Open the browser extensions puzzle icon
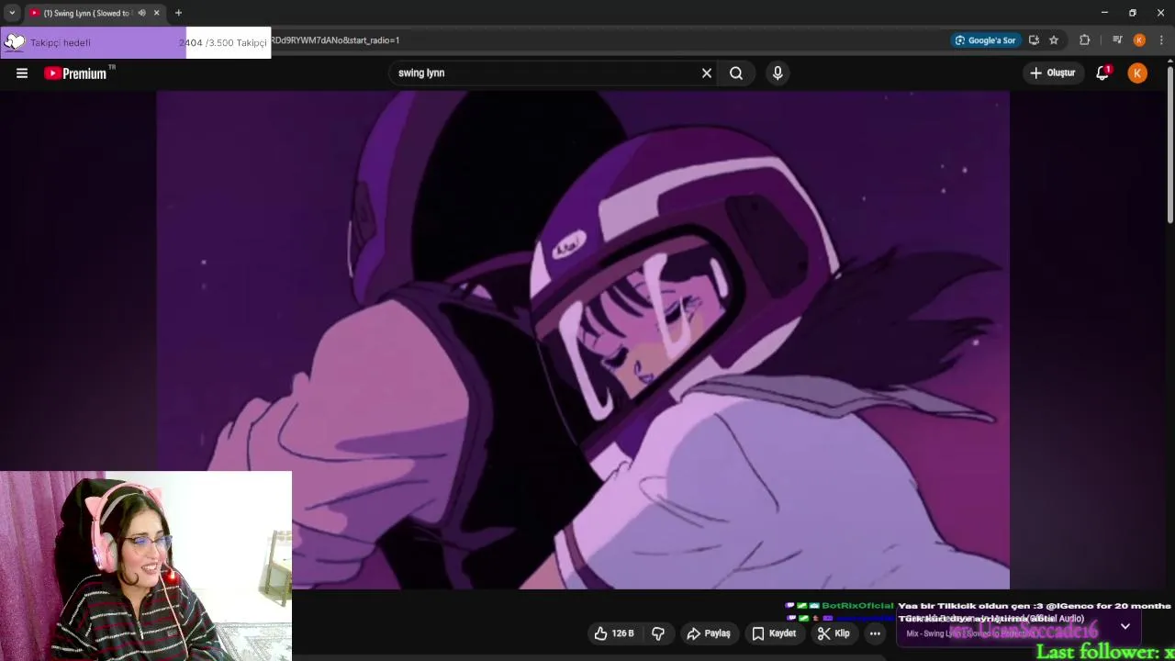The width and height of the screenshot is (1175, 661). [x=1085, y=40]
